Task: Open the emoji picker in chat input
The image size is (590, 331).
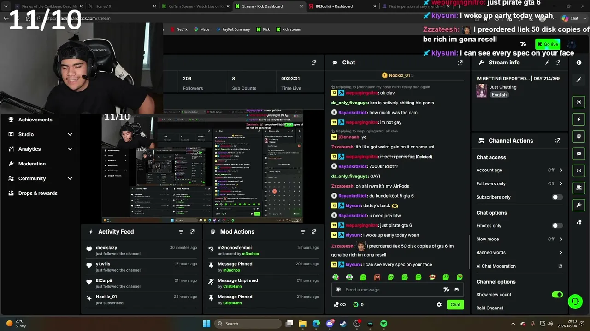Action: pyautogui.click(x=457, y=290)
